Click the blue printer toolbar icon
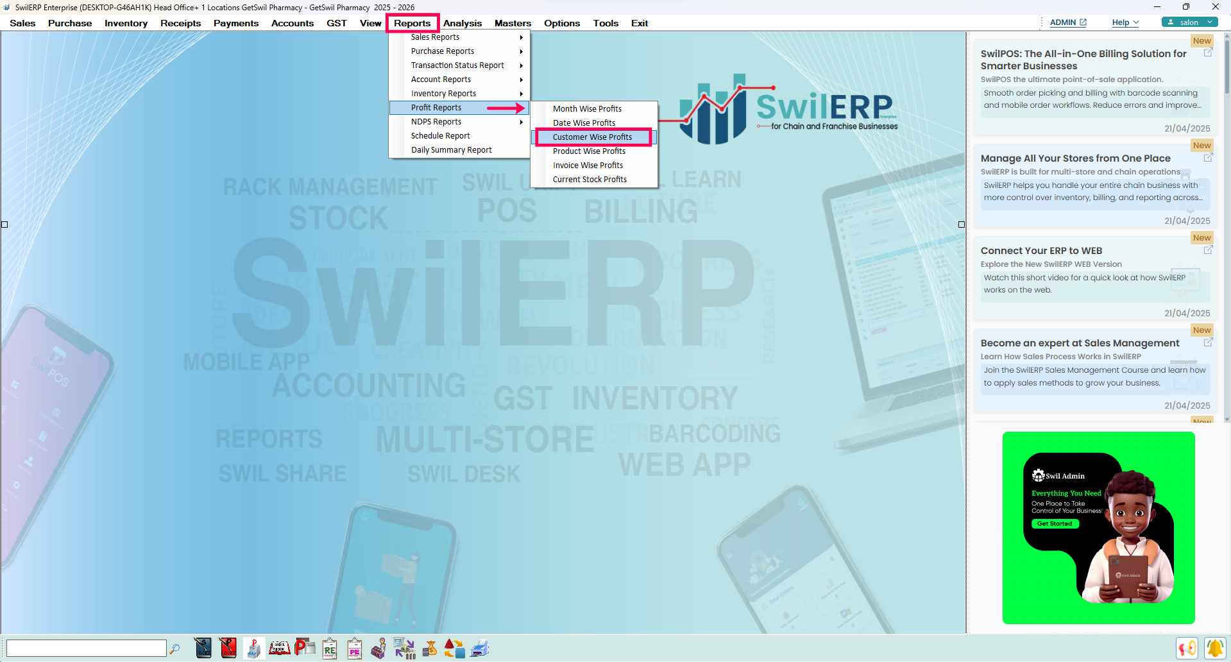This screenshot has width=1231, height=662. [x=480, y=648]
